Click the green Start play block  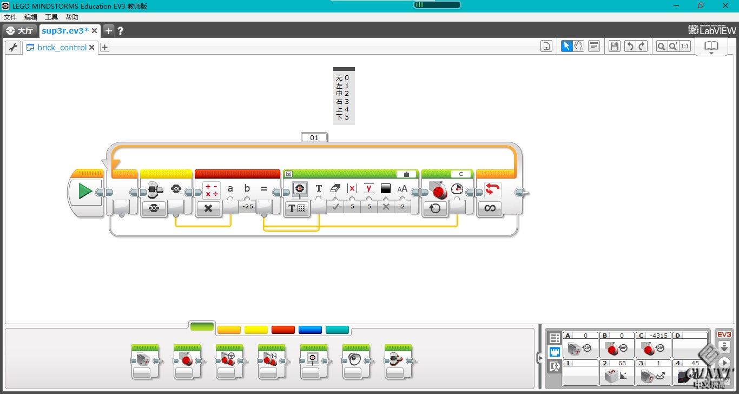85,192
